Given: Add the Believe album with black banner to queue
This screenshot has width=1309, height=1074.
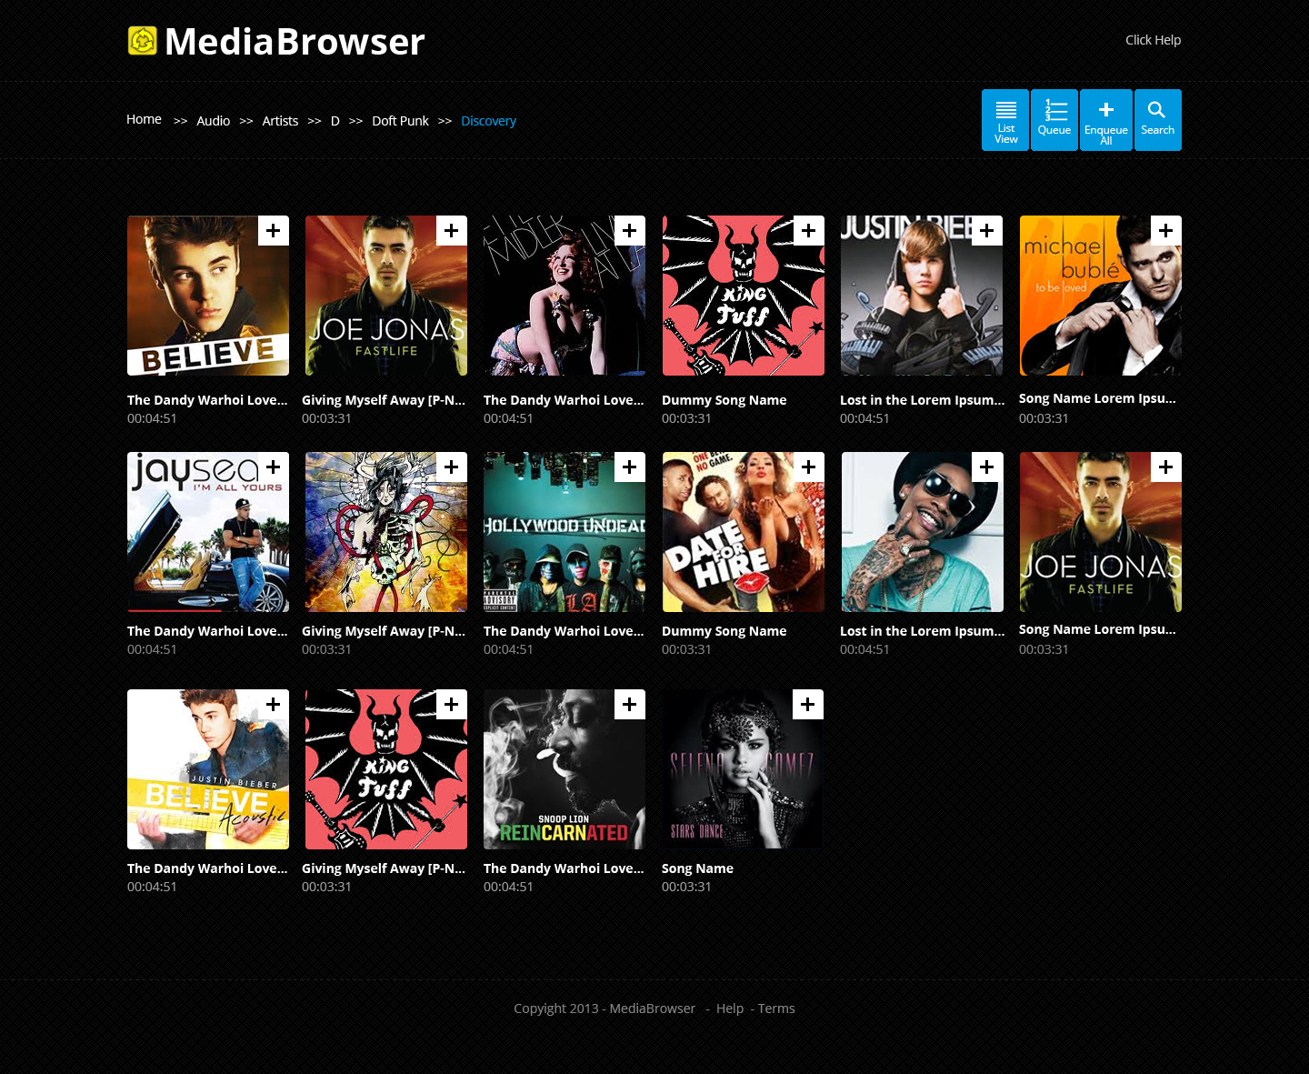Looking at the screenshot, I should point(274,231).
